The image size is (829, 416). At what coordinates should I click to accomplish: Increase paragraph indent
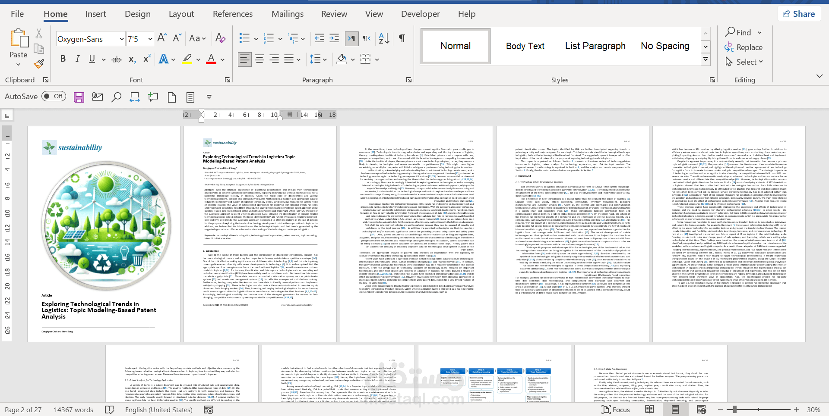(x=334, y=38)
